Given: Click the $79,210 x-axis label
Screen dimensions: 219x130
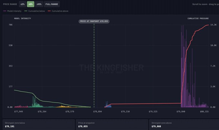Looking at the screenshot, I should pyautogui.click(x=125, y=112).
